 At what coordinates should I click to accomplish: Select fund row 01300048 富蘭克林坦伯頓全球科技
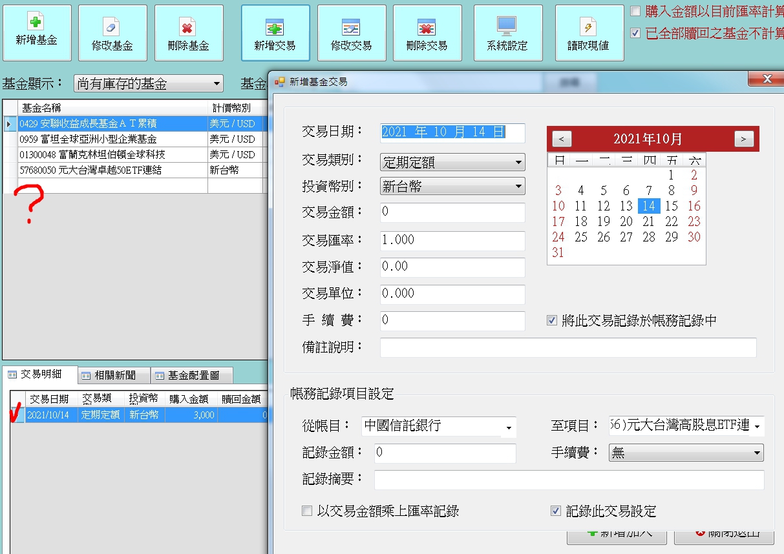point(136,154)
